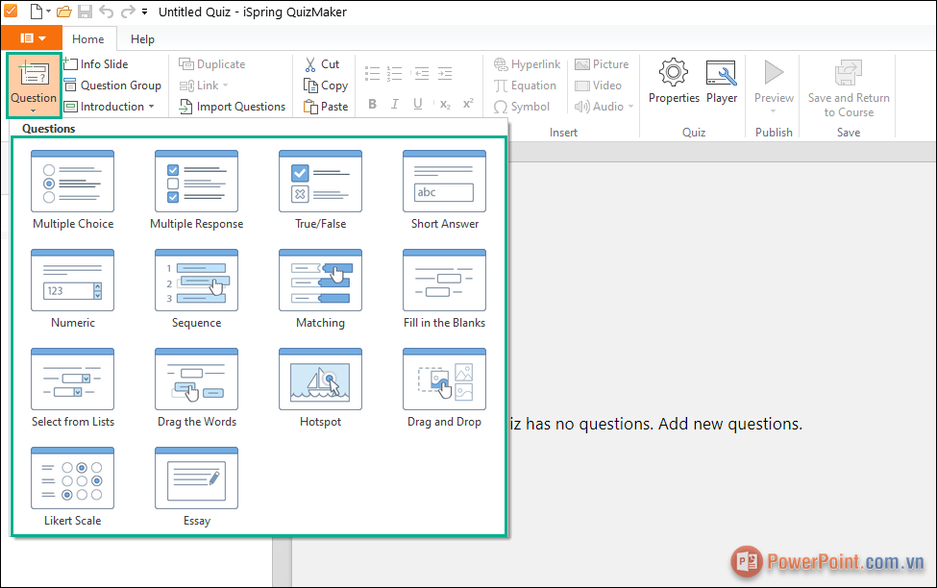Toggle subscript formatting
The image size is (937, 588).
[445, 104]
